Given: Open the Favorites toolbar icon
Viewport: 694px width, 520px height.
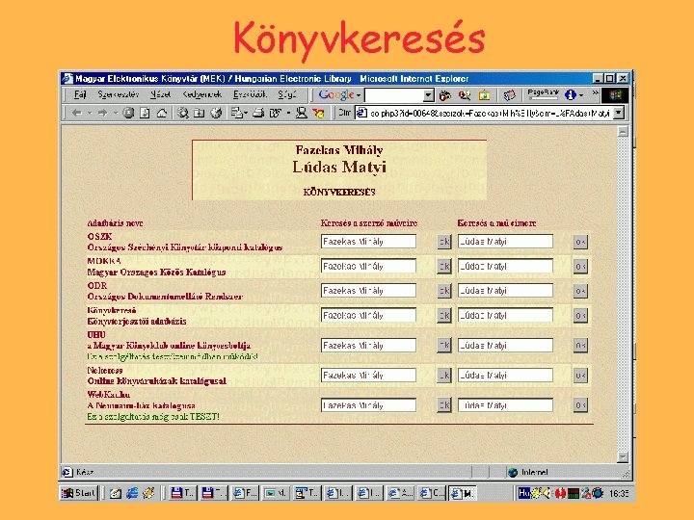Looking at the screenshot, I should 200,114.
